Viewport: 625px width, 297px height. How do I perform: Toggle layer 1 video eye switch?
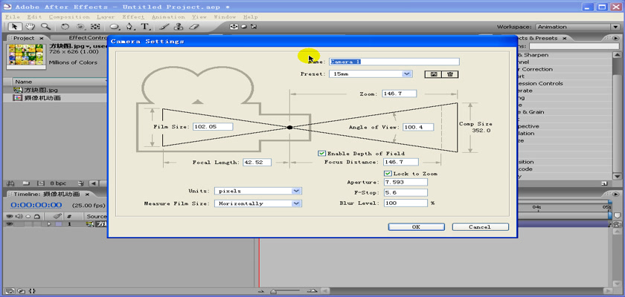click(9, 224)
